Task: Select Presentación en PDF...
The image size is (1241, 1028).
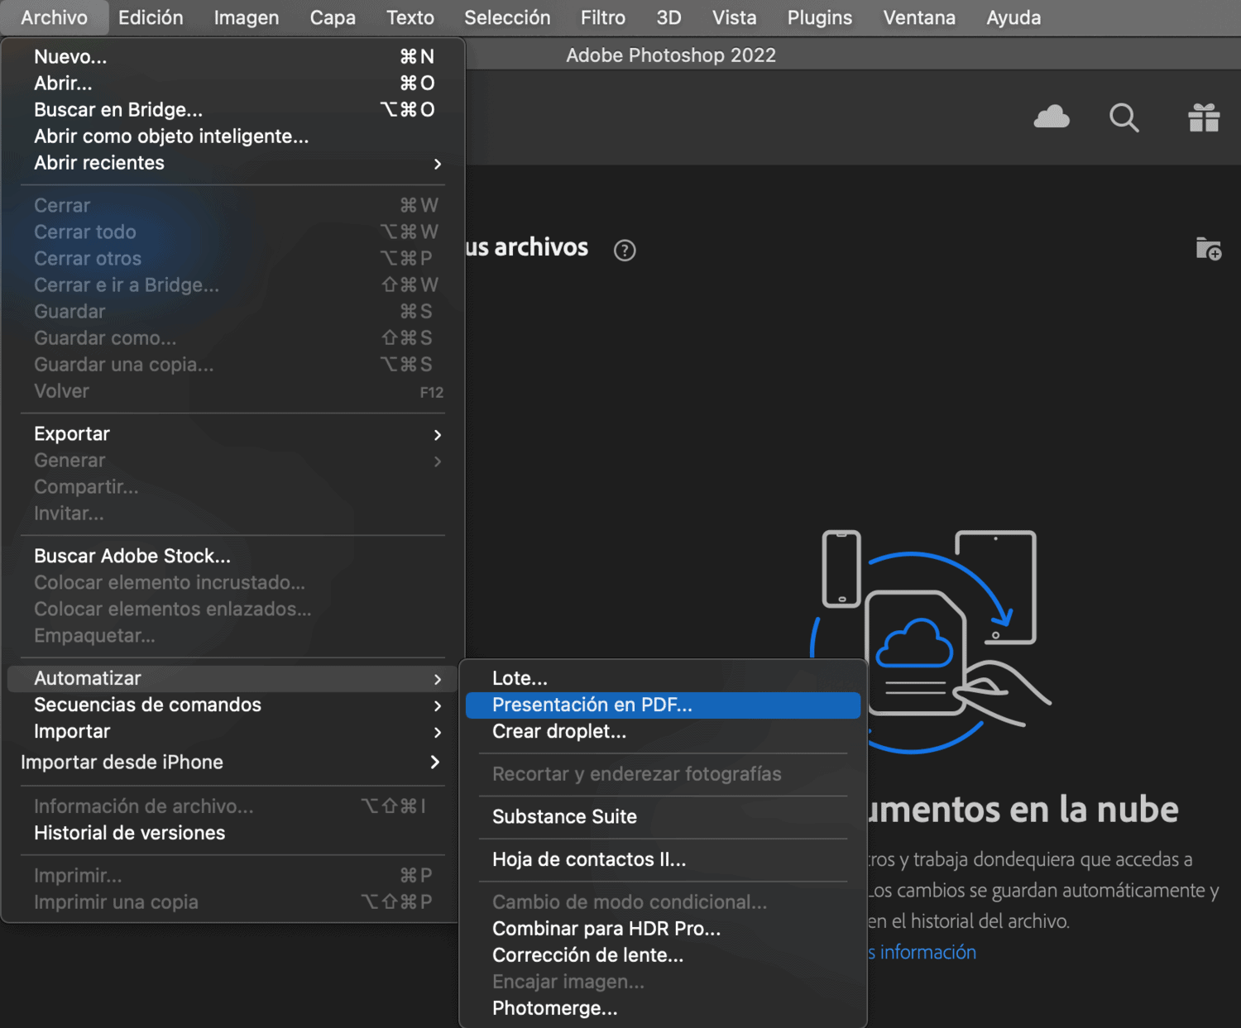Action: [663, 705]
